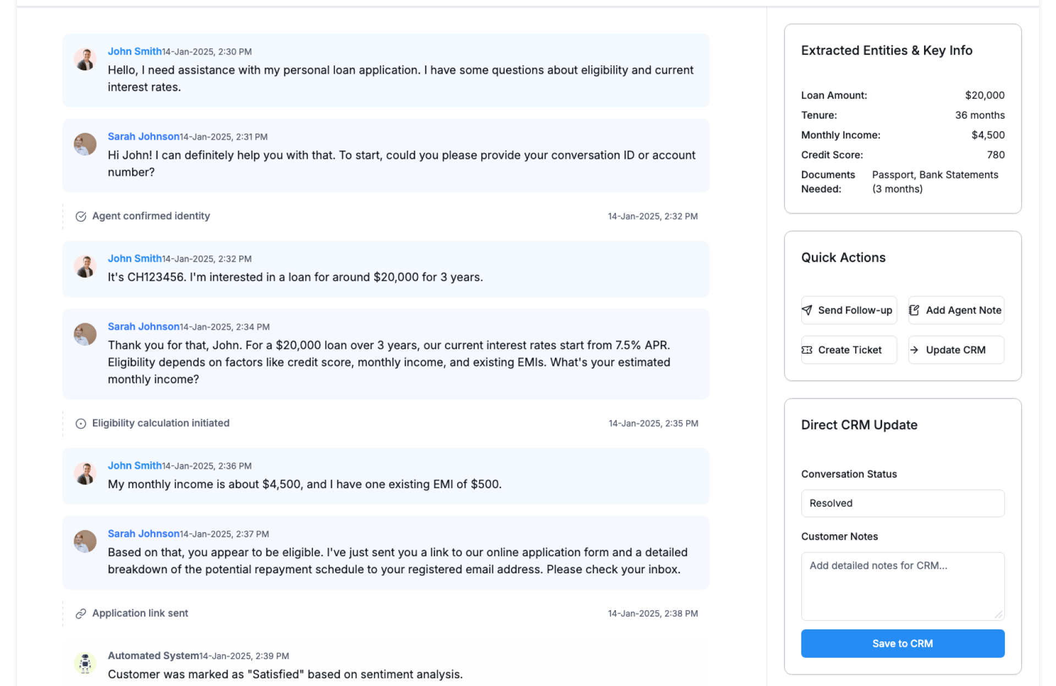Click the Customer Notes resize handle
The width and height of the screenshot is (1056, 686).
999,615
